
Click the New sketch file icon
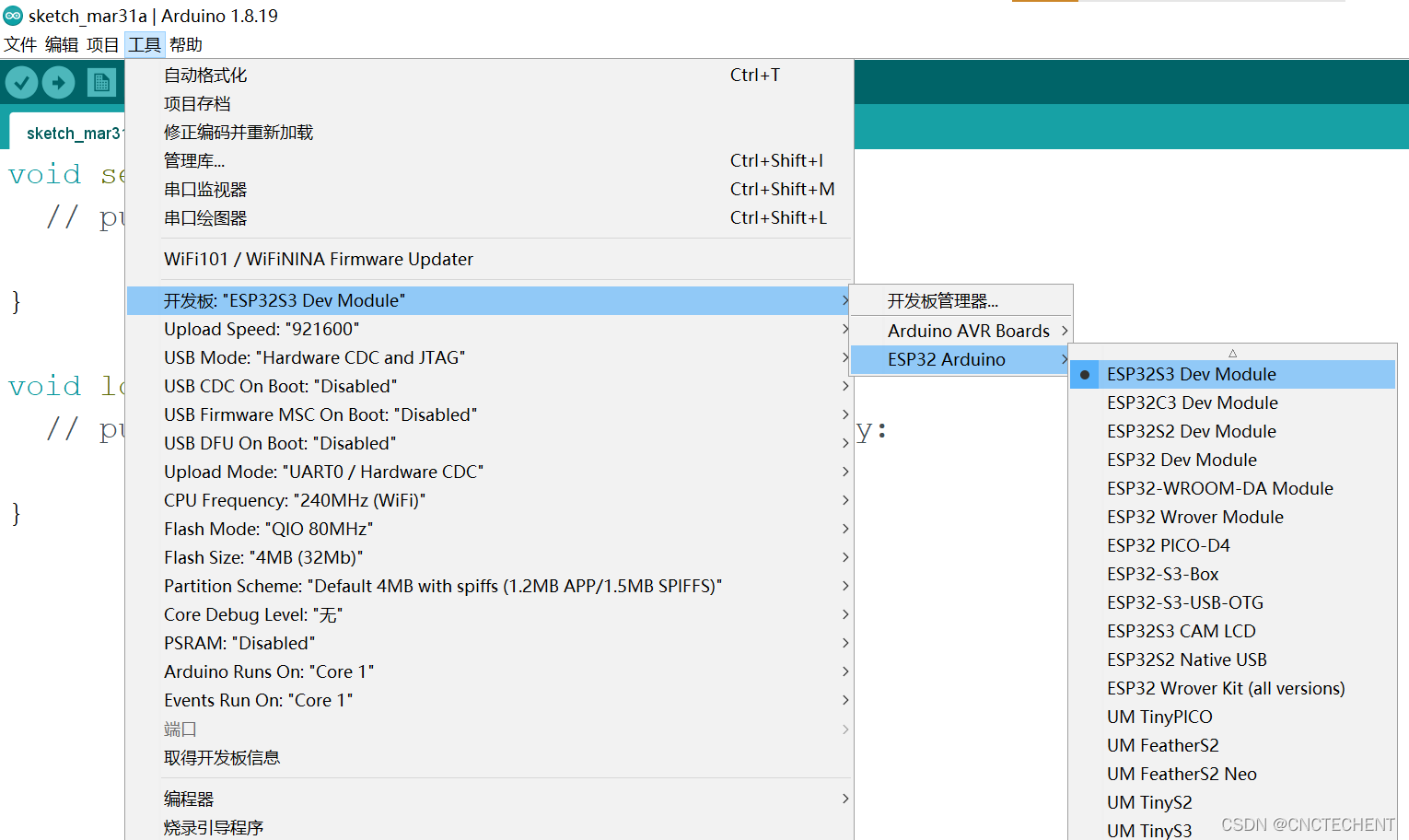[101, 83]
